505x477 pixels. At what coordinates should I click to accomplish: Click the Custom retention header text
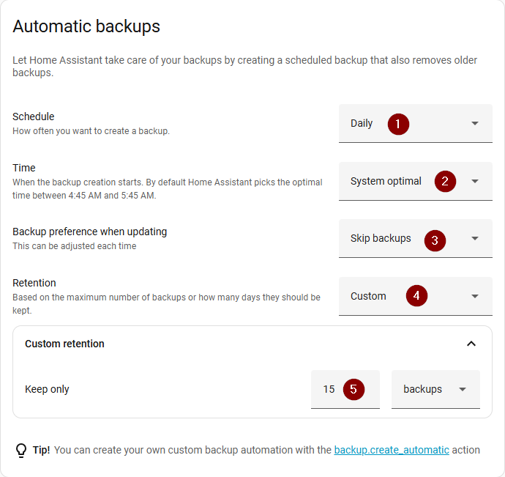tap(64, 344)
